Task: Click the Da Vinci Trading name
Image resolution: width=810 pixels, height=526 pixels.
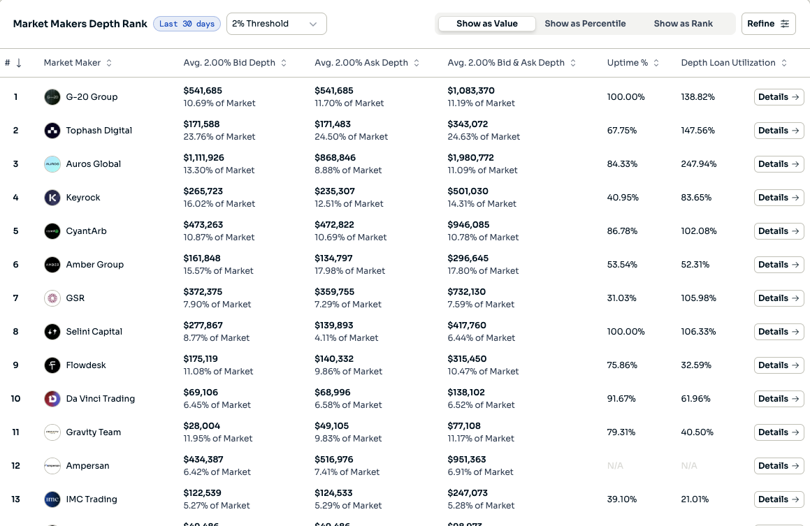Action: pos(100,399)
